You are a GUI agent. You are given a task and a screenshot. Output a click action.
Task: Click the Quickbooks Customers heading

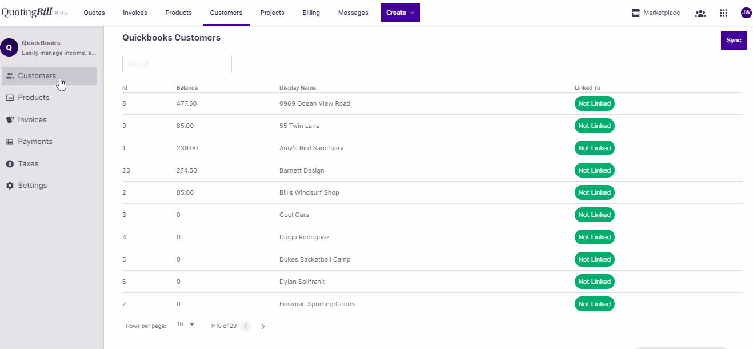pyautogui.click(x=171, y=38)
